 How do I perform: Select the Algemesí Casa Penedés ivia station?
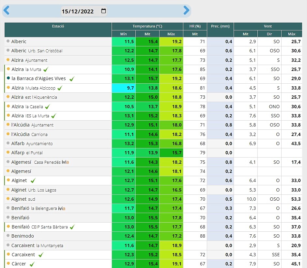click(40, 162)
